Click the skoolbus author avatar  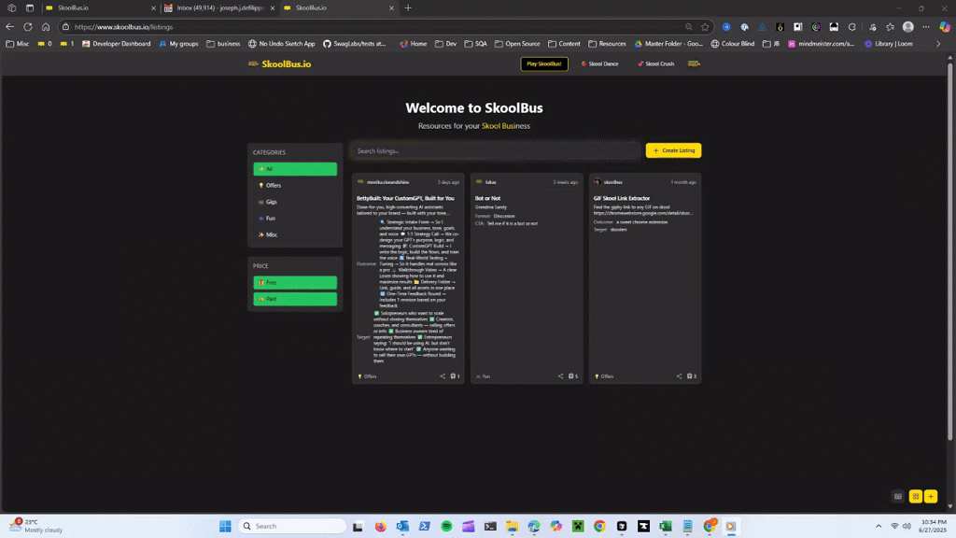[x=597, y=182]
